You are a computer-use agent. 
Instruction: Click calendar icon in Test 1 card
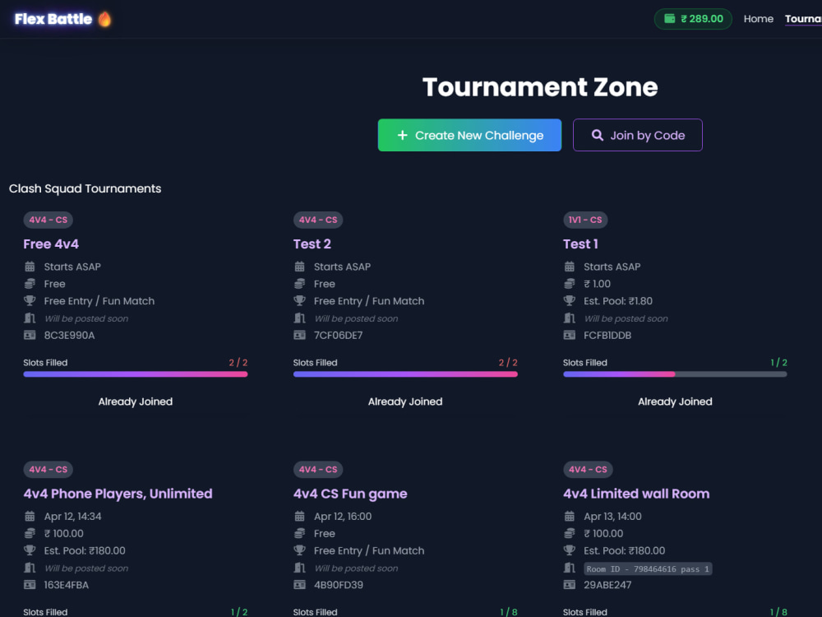point(570,267)
